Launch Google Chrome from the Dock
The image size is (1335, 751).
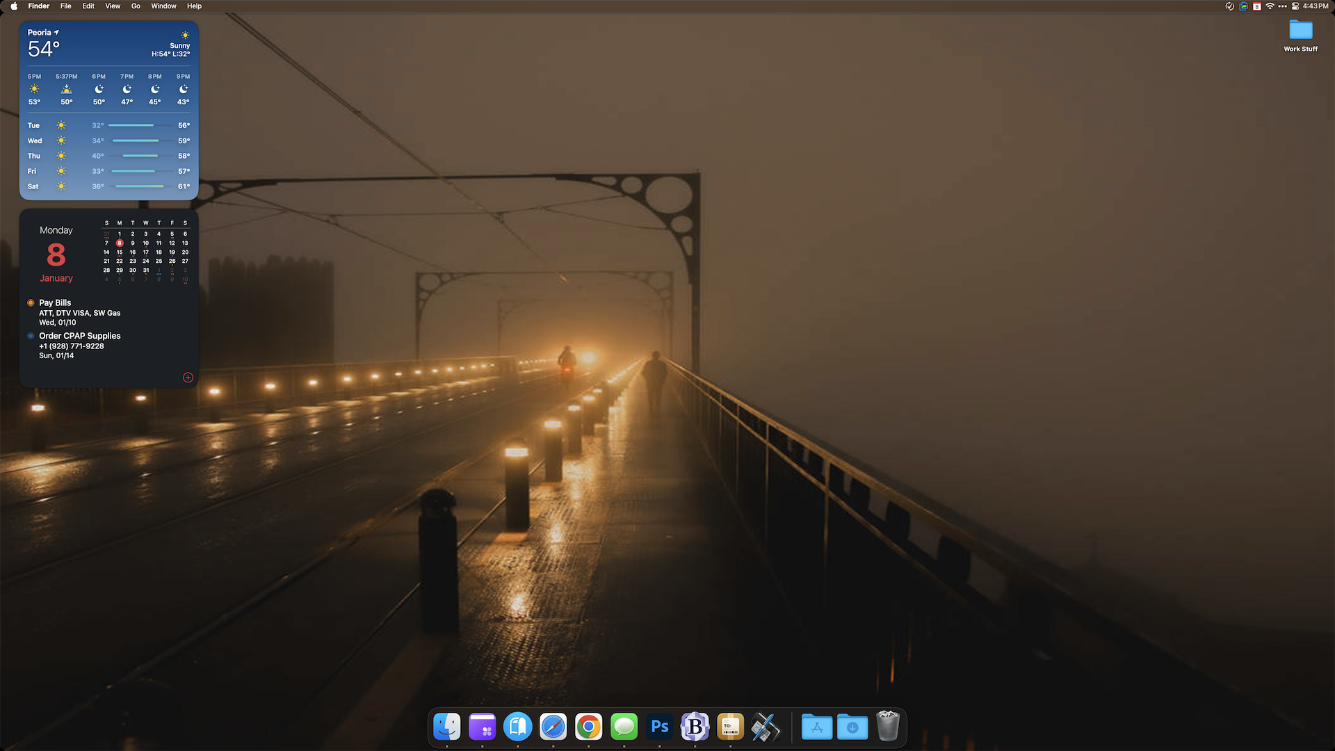coord(588,727)
